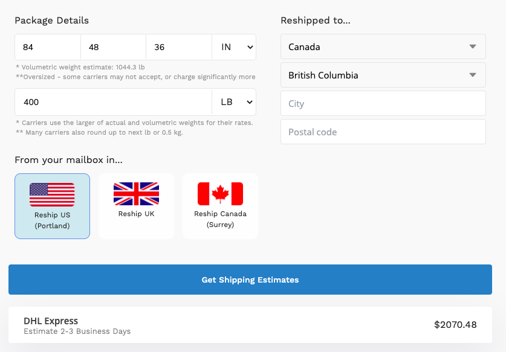
Task: Click the arrow on British Columbia selector
Action: pyautogui.click(x=472, y=75)
